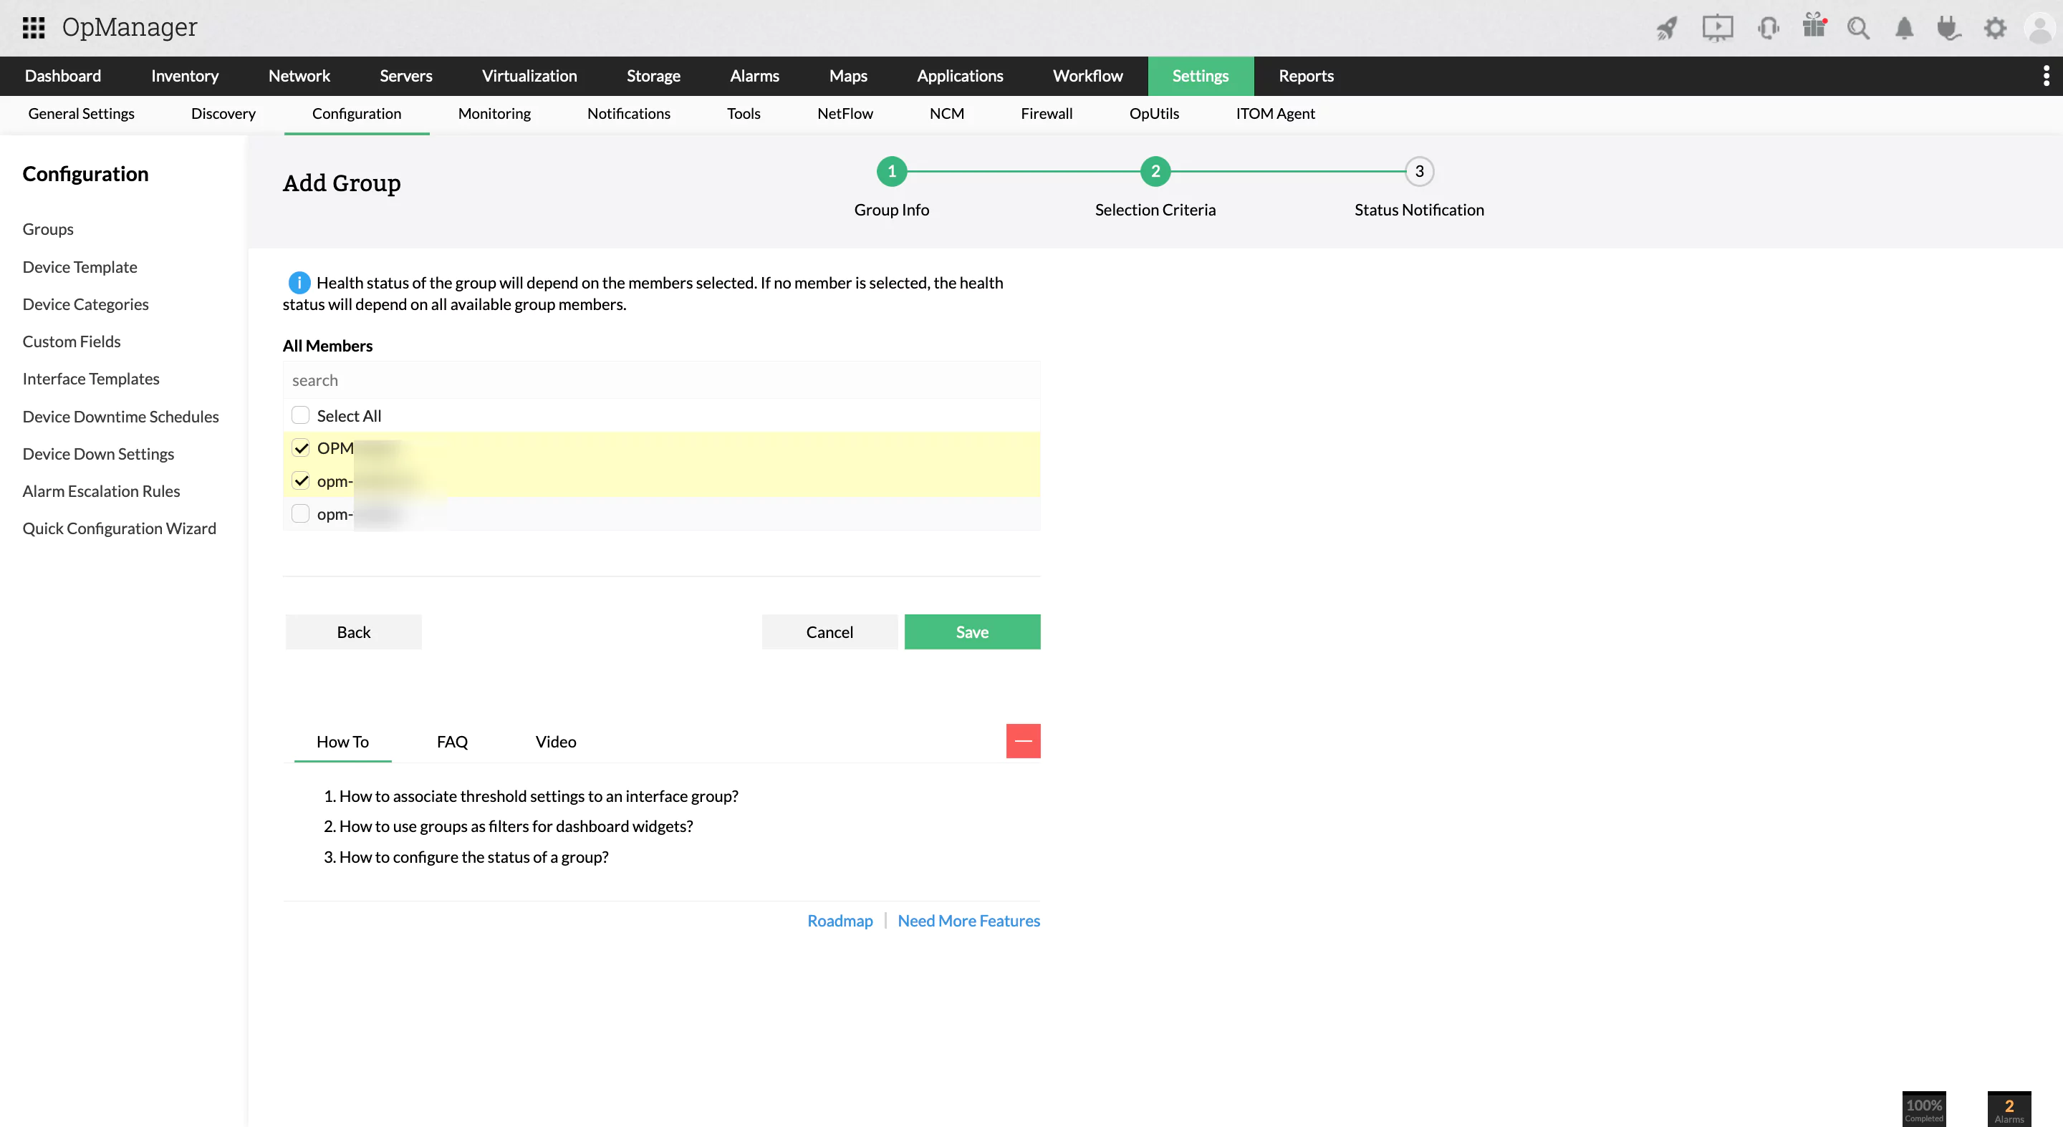The height and width of the screenshot is (1127, 2063).
Task: Open the gift what's-new icon
Action: [1814, 27]
